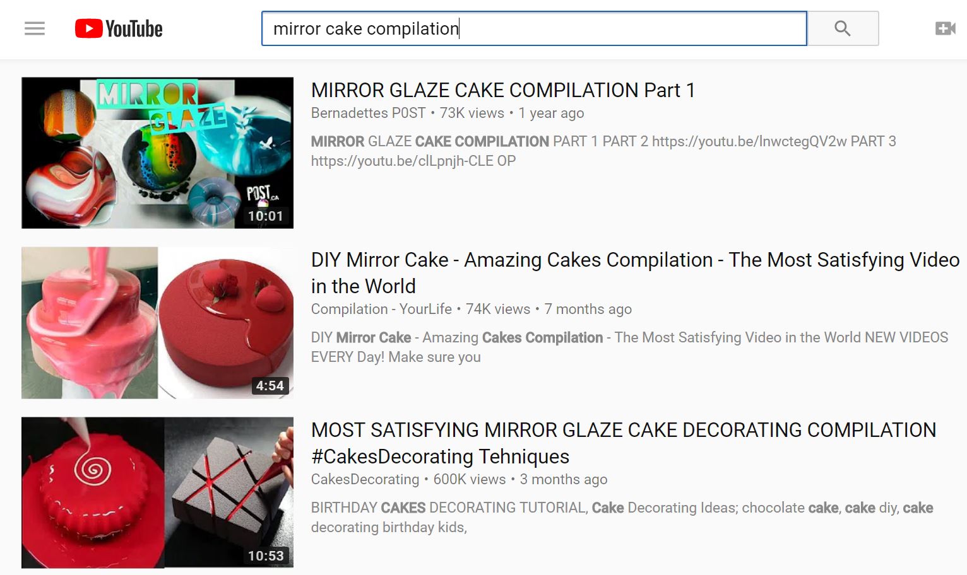Screen dimensions: 967x575
Task: Open MOST SATISFYING MIRROR GLAZE CAKE DECORATING title
Action: (x=624, y=443)
